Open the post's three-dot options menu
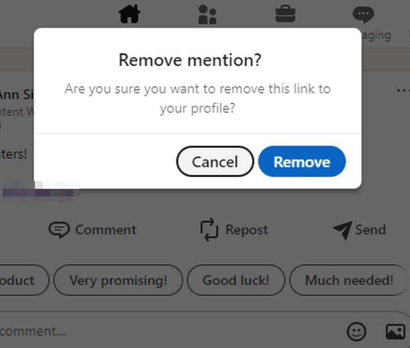Viewport: 410px width, 348px height. click(402, 90)
